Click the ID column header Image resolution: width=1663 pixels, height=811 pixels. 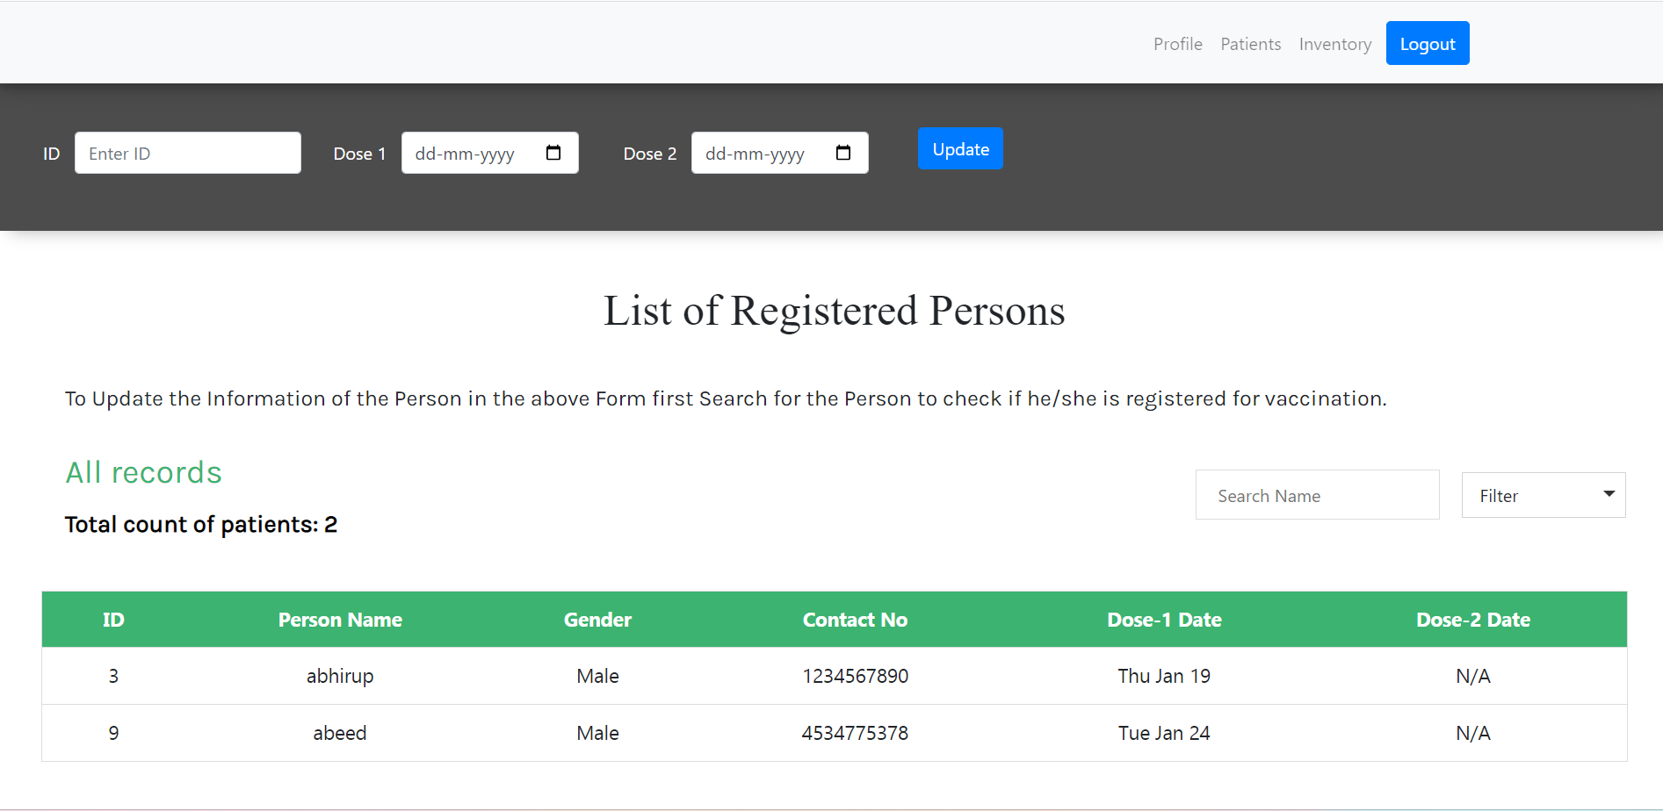(113, 619)
